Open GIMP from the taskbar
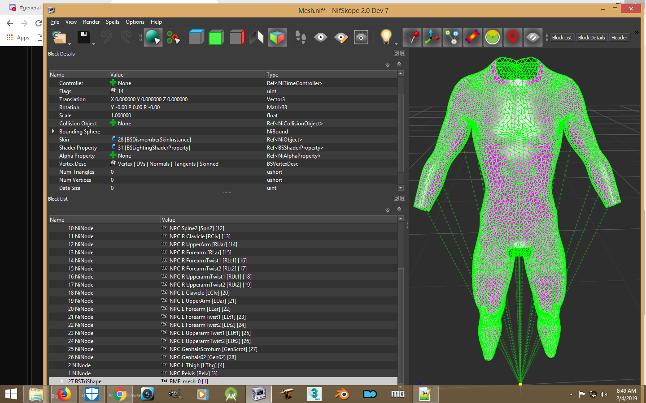 (x=175, y=394)
